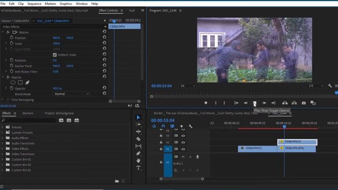Show hidden panel tabs with double-chevron
The width and height of the screenshot is (338, 190).
tap(143, 10)
